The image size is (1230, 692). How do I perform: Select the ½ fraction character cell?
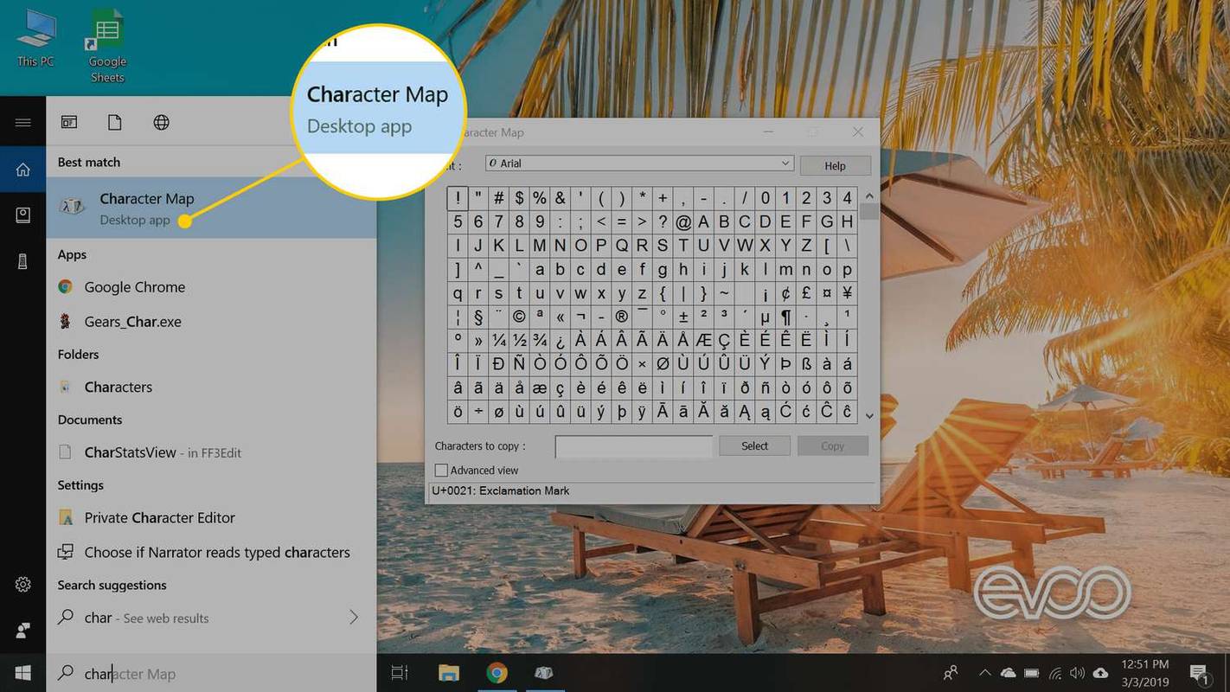[x=519, y=339]
